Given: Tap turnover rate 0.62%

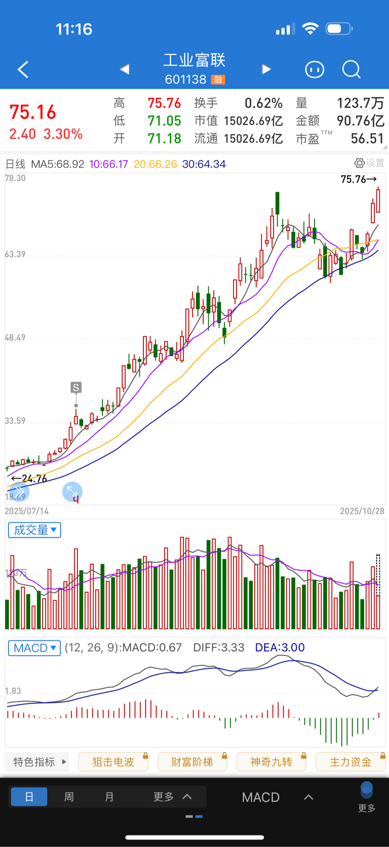Looking at the screenshot, I should point(263,103).
